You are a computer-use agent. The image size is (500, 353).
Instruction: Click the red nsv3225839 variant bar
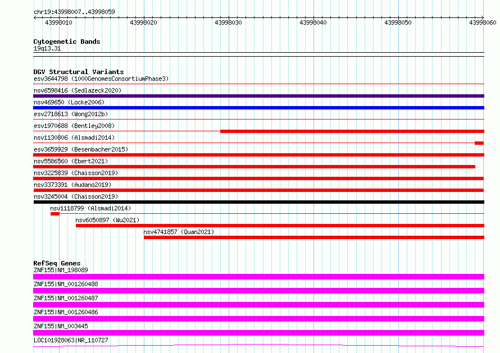click(x=258, y=178)
